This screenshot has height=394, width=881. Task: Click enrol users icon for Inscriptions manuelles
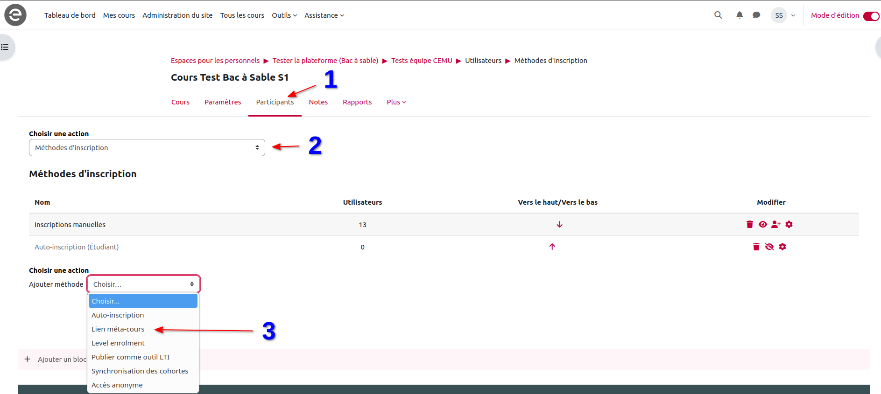tap(775, 224)
